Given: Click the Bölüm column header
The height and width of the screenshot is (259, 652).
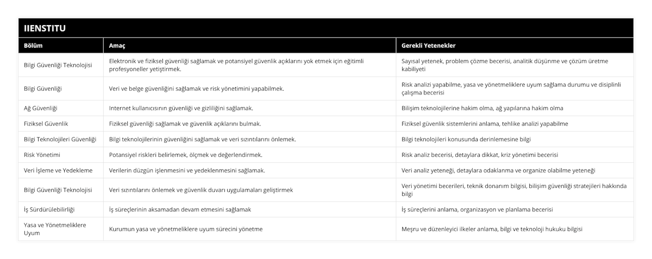Looking at the screenshot, I should coord(34,46).
